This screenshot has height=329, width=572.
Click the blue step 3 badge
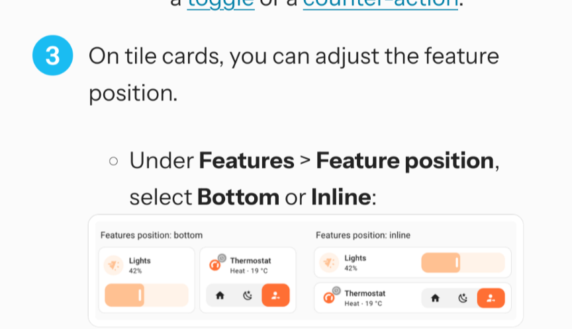point(52,55)
